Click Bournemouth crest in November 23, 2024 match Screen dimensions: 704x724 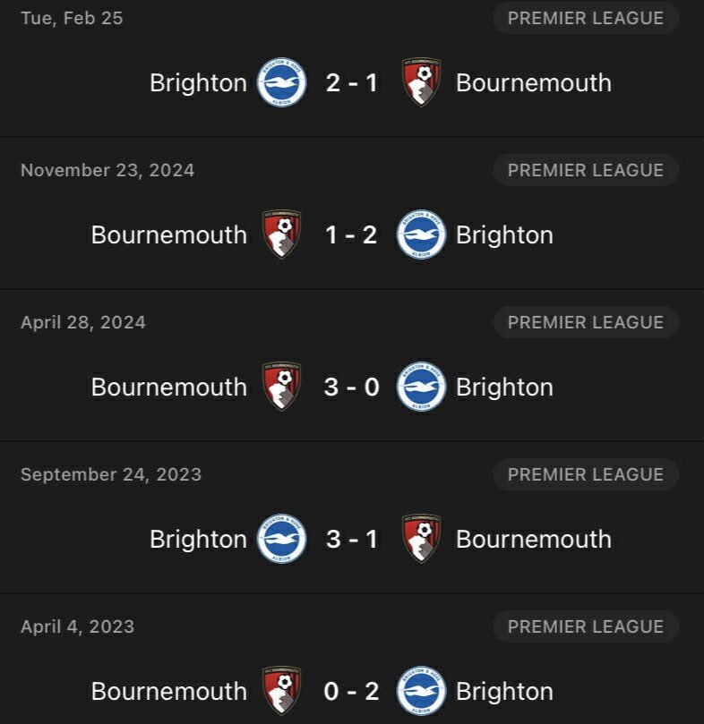point(282,234)
